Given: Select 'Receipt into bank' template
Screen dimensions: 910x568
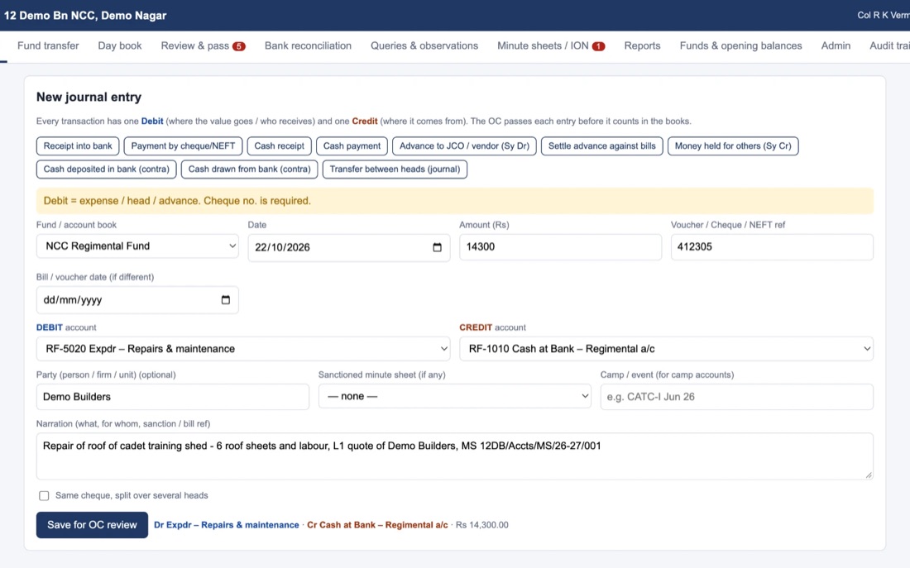Looking at the screenshot, I should (78, 146).
